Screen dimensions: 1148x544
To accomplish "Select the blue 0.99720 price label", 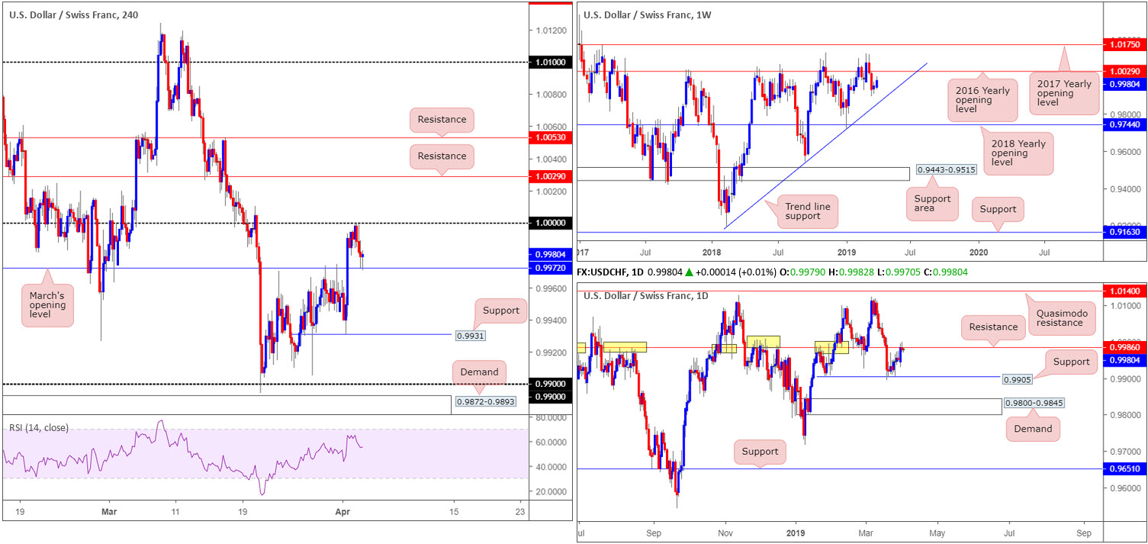I will pos(550,269).
